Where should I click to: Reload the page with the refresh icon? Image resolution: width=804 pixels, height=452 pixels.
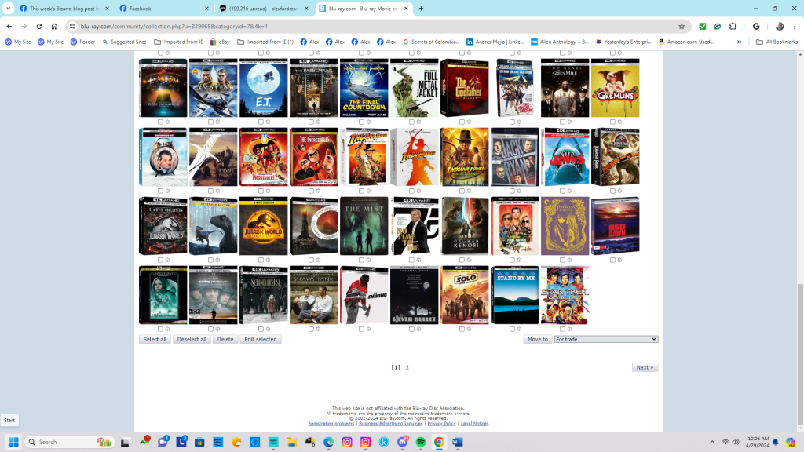pyautogui.click(x=39, y=26)
